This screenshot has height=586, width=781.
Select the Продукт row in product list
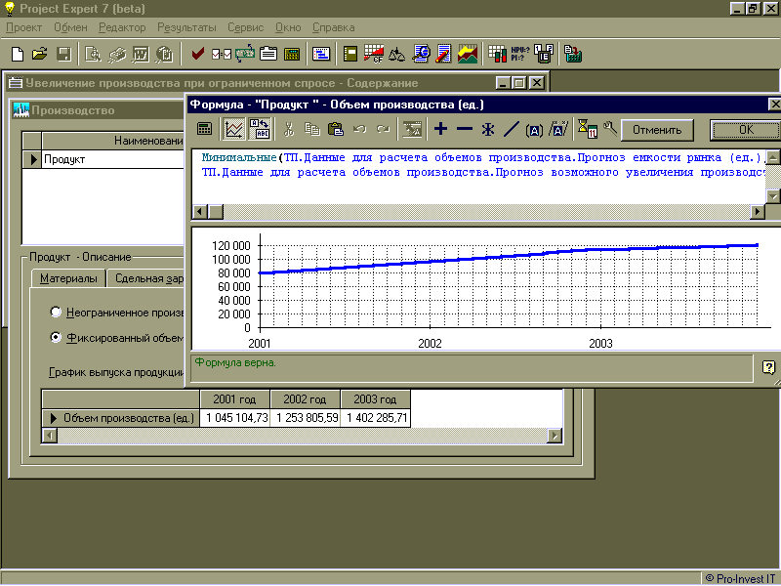(x=103, y=159)
